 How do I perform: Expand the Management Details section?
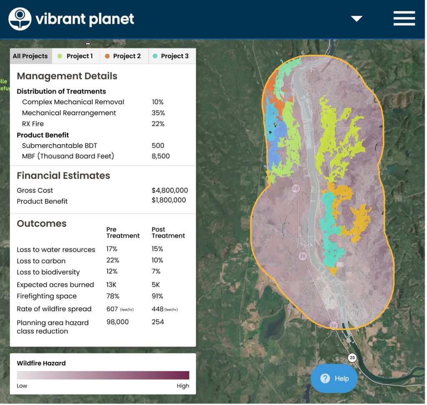67,76
